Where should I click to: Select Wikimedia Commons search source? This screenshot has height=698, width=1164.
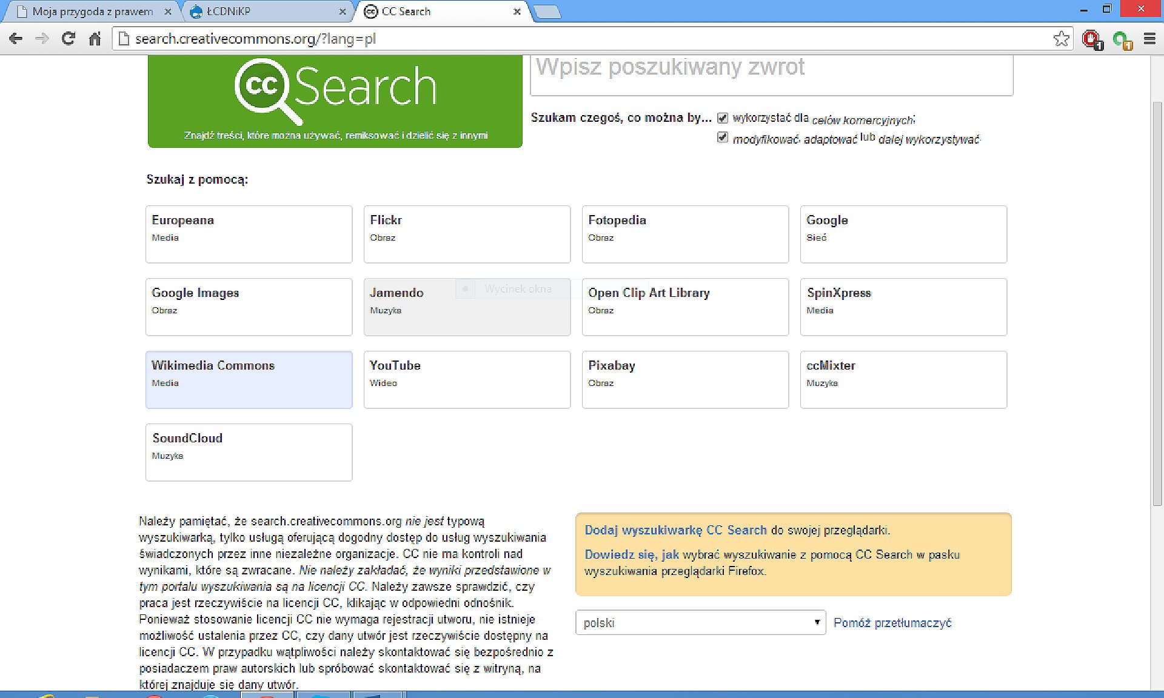tap(249, 379)
